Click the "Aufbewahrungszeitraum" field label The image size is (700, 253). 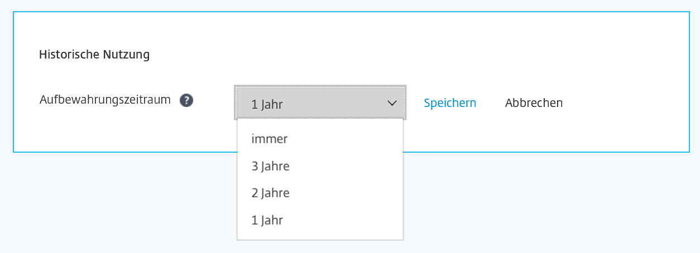coord(105,100)
